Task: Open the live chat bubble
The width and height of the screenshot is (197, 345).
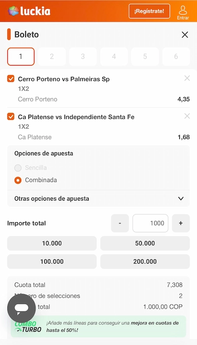Action: pyautogui.click(x=21, y=308)
